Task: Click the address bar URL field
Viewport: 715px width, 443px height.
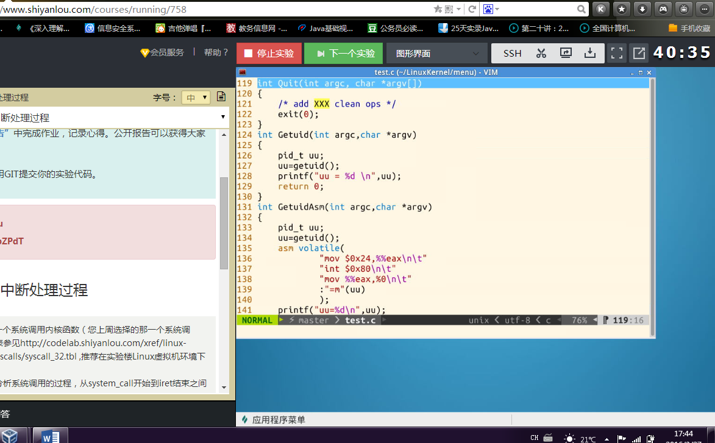Action: [x=215, y=9]
